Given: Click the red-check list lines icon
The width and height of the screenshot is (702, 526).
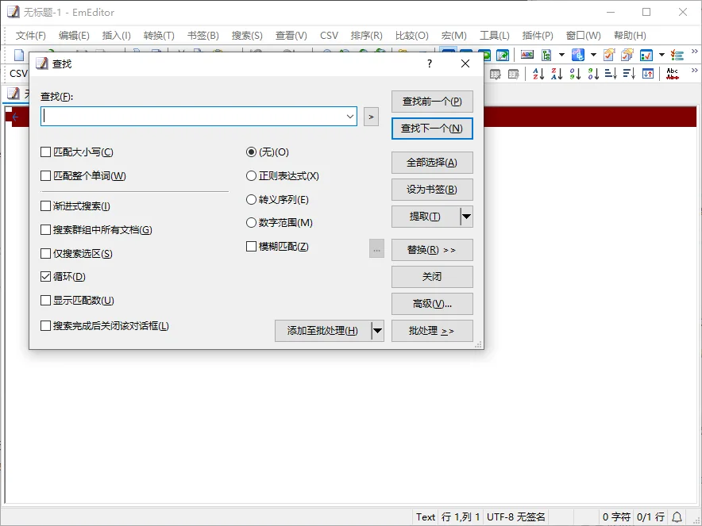Looking at the screenshot, I should click(x=677, y=55).
